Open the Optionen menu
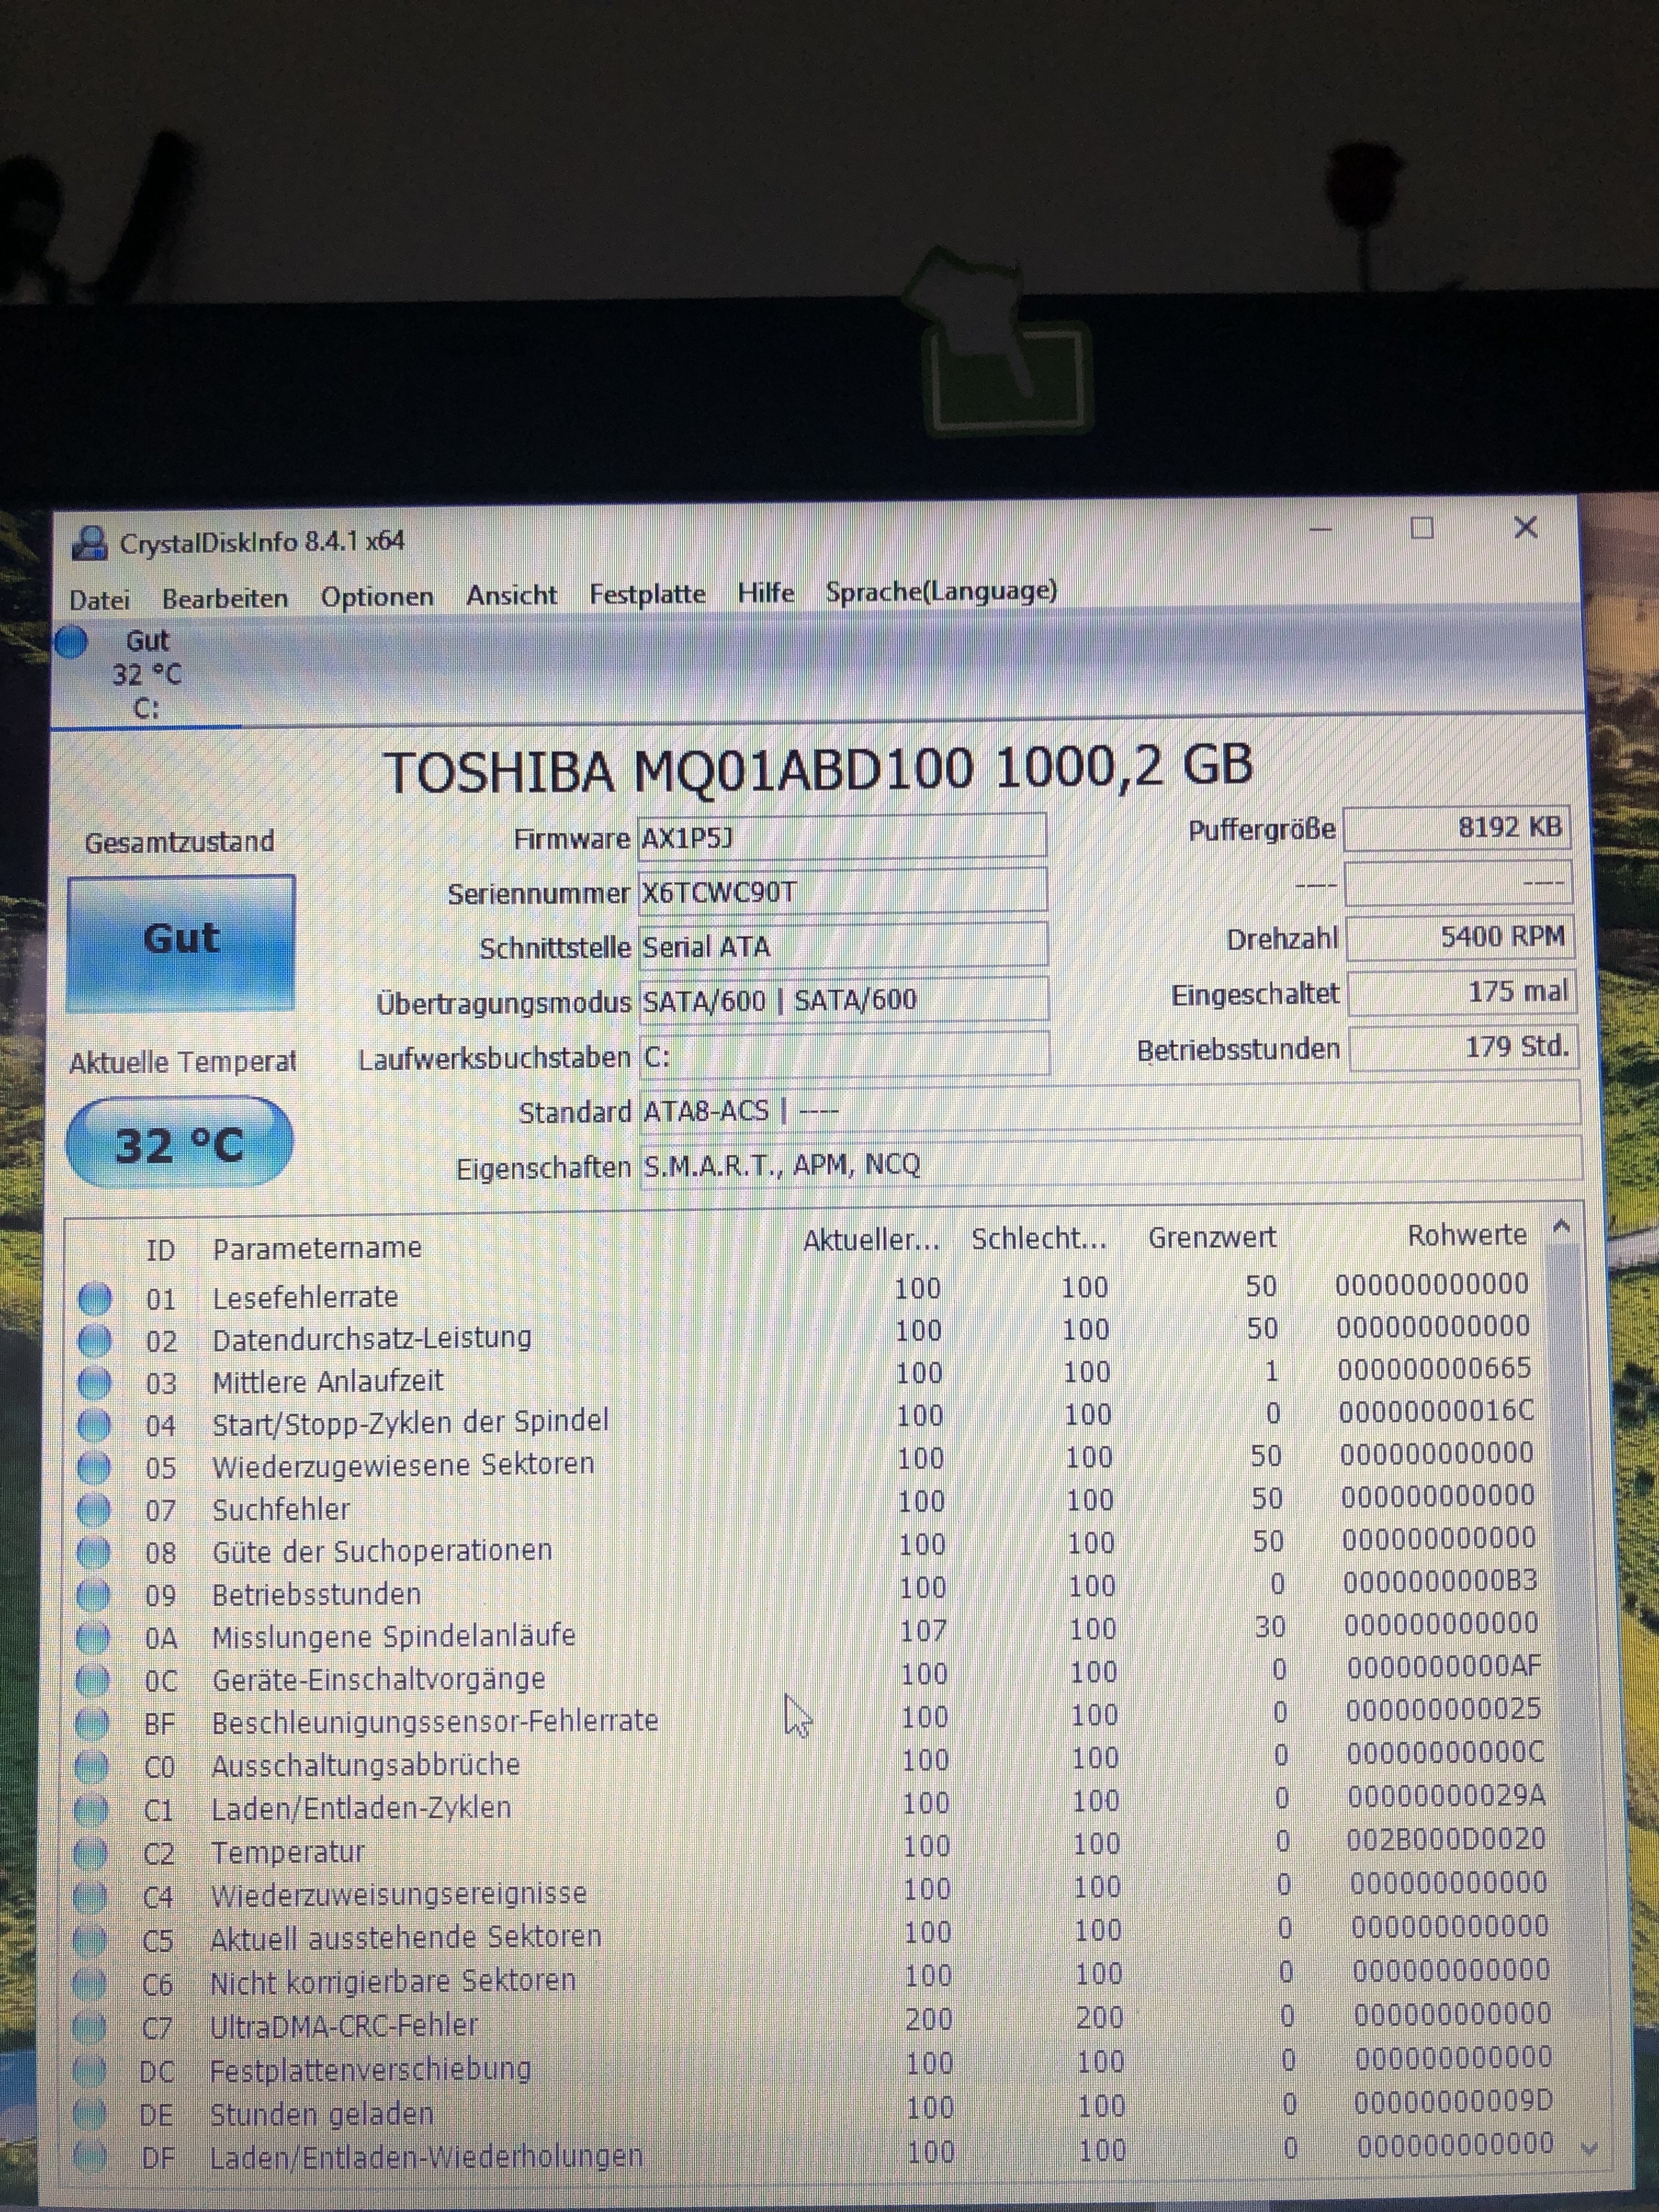 tap(377, 597)
